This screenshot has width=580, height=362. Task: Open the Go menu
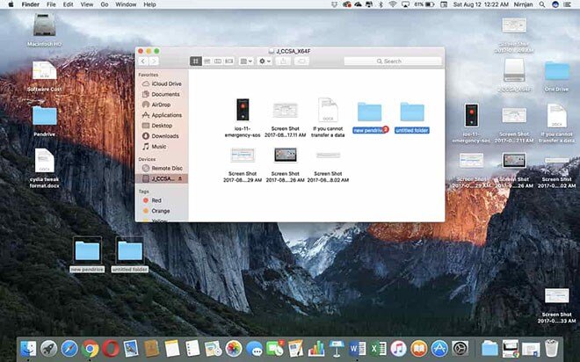click(x=105, y=4)
